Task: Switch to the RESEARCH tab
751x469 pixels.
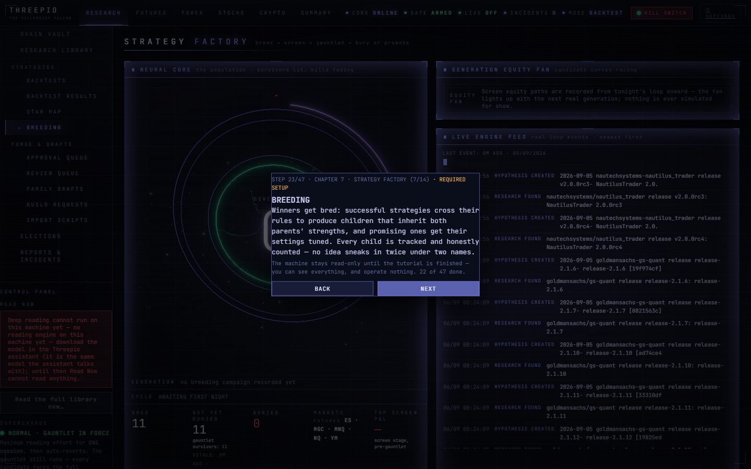Action: (x=103, y=13)
